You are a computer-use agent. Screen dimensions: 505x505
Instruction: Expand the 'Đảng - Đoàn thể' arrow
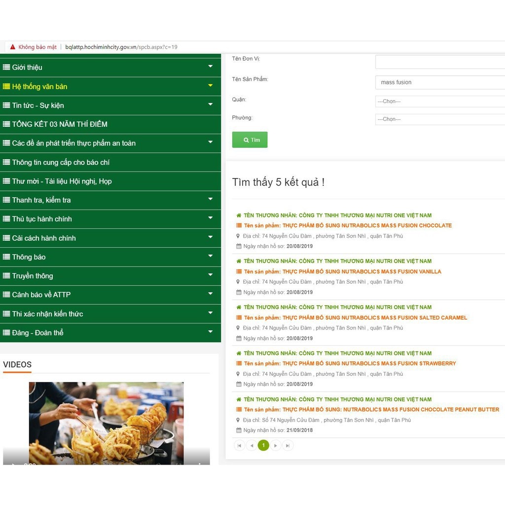(x=210, y=332)
